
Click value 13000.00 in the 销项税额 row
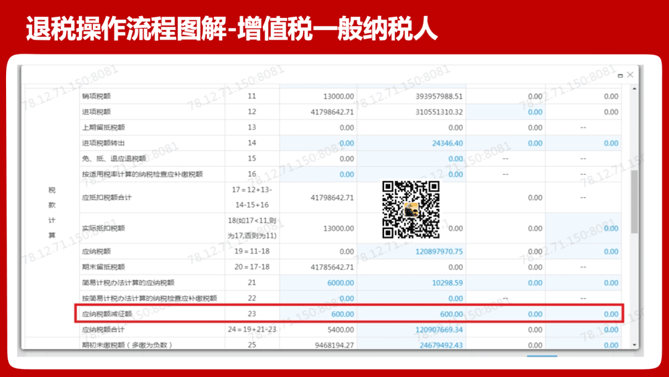tap(339, 96)
